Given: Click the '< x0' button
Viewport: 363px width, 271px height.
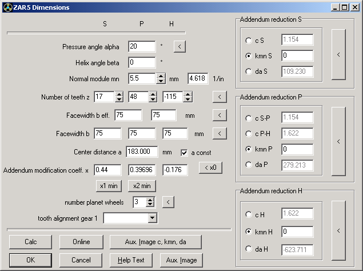Looking at the screenshot, I should pos(211,168).
